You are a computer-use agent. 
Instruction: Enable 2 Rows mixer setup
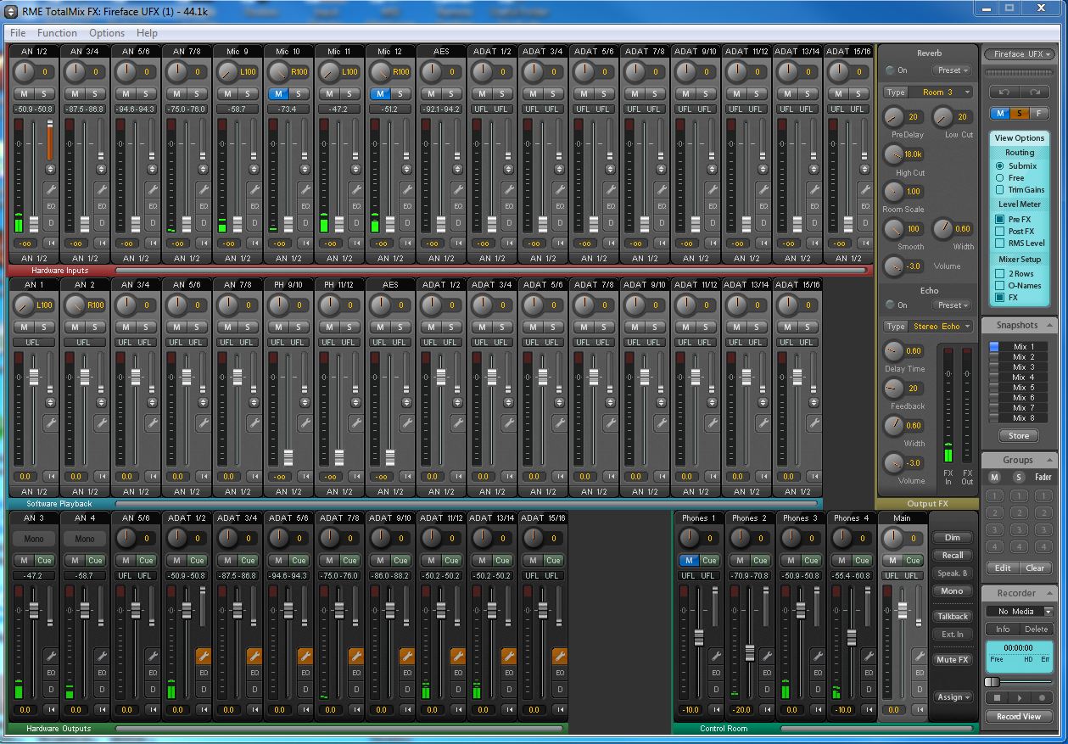coord(999,274)
